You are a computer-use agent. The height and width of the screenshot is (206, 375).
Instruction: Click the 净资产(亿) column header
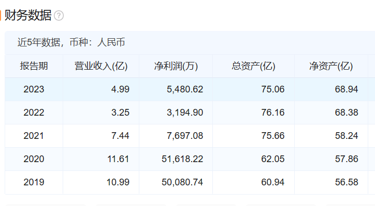[x=331, y=66]
